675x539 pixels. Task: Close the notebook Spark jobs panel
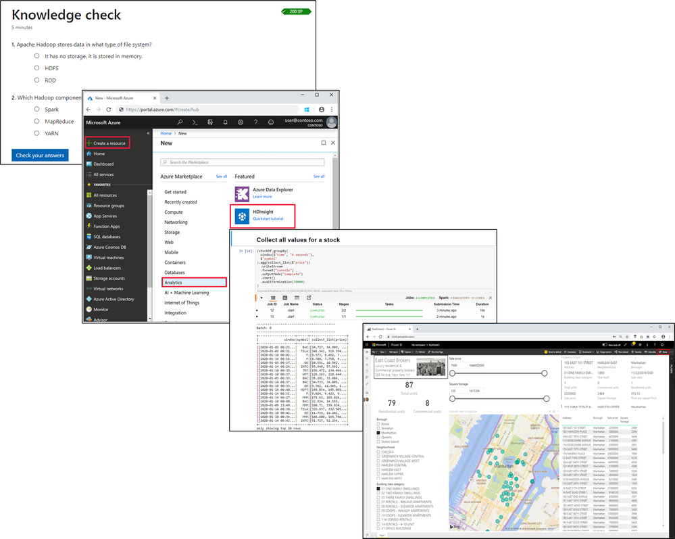point(491,298)
